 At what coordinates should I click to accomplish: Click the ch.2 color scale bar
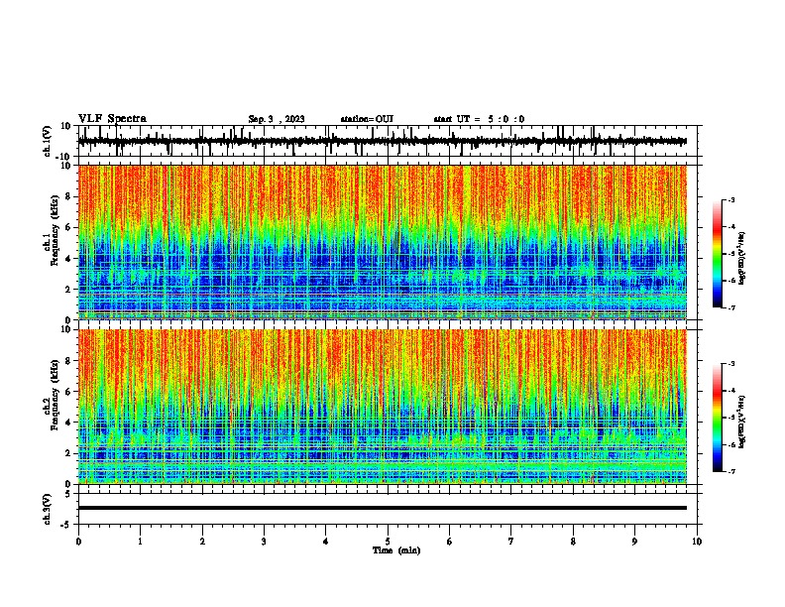tap(718, 418)
